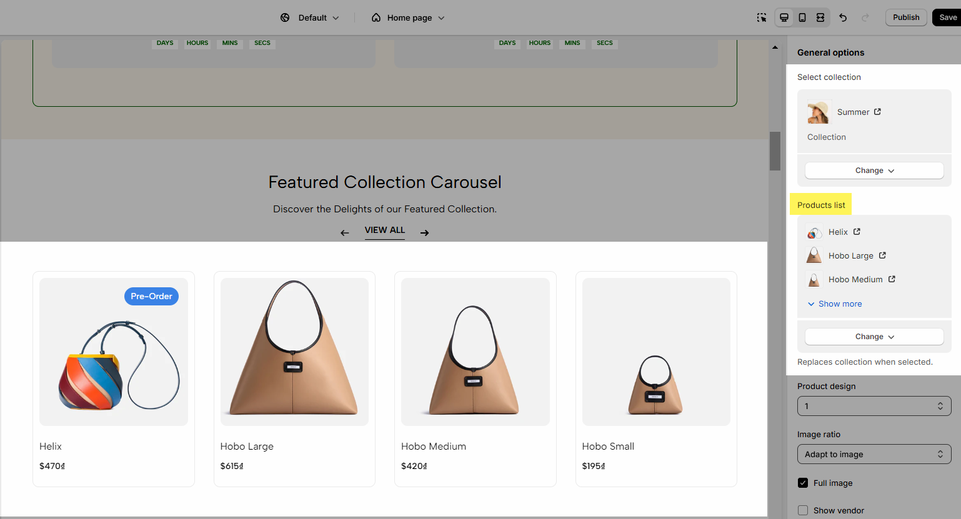Click Helix price $470
The width and height of the screenshot is (961, 519).
click(52, 466)
